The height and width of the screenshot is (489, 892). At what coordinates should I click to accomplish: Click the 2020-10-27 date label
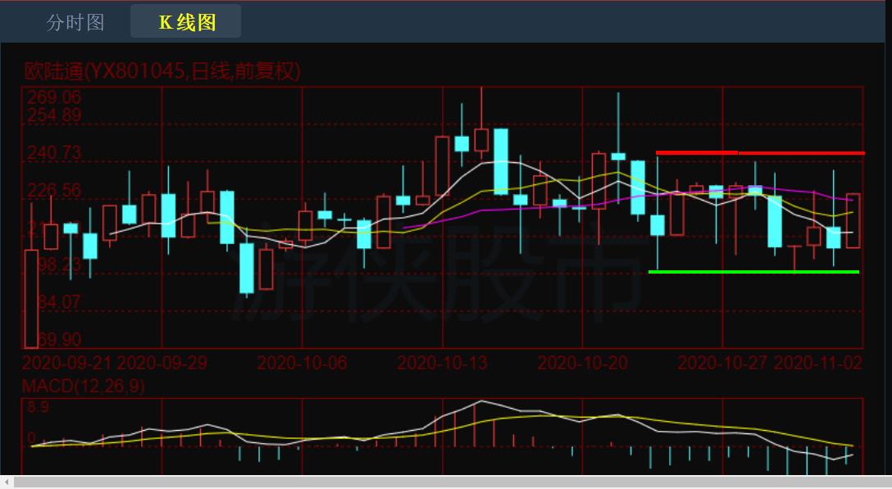(x=722, y=363)
